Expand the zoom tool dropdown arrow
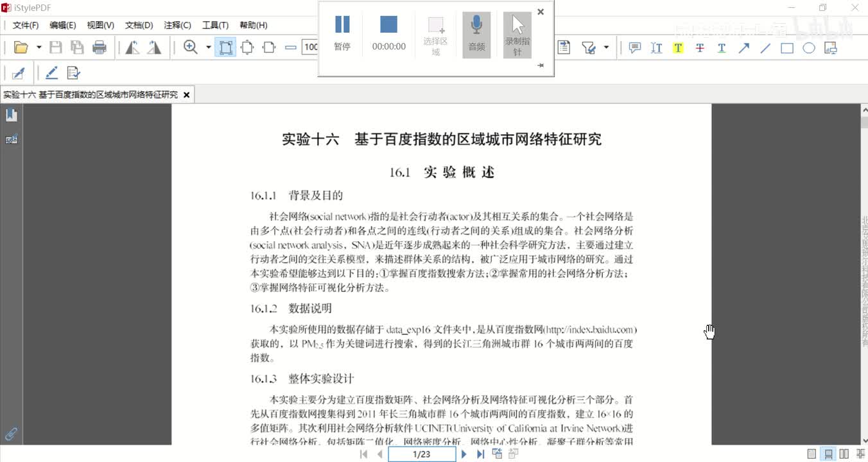The width and height of the screenshot is (868, 462). pos(208,47)
